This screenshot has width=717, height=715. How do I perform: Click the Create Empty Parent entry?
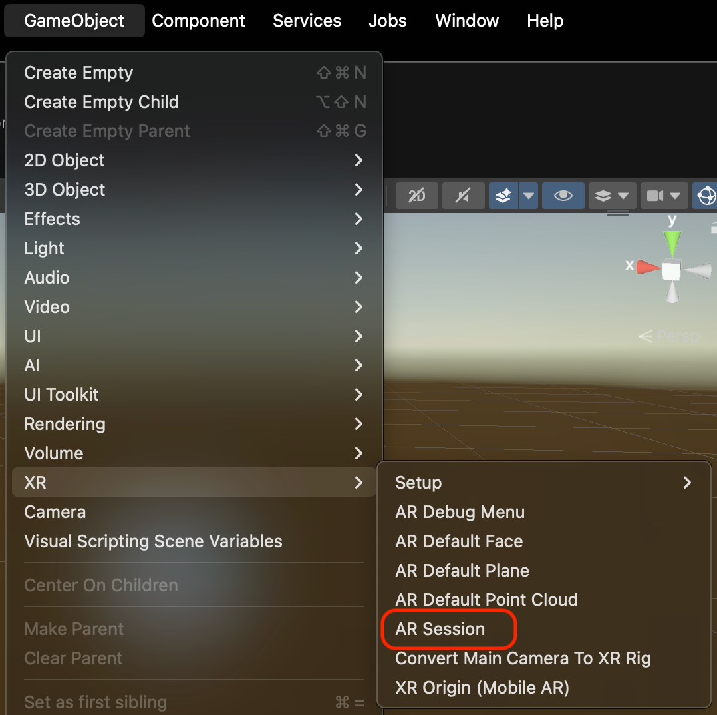pyautogui.click(x=194, y=131)
